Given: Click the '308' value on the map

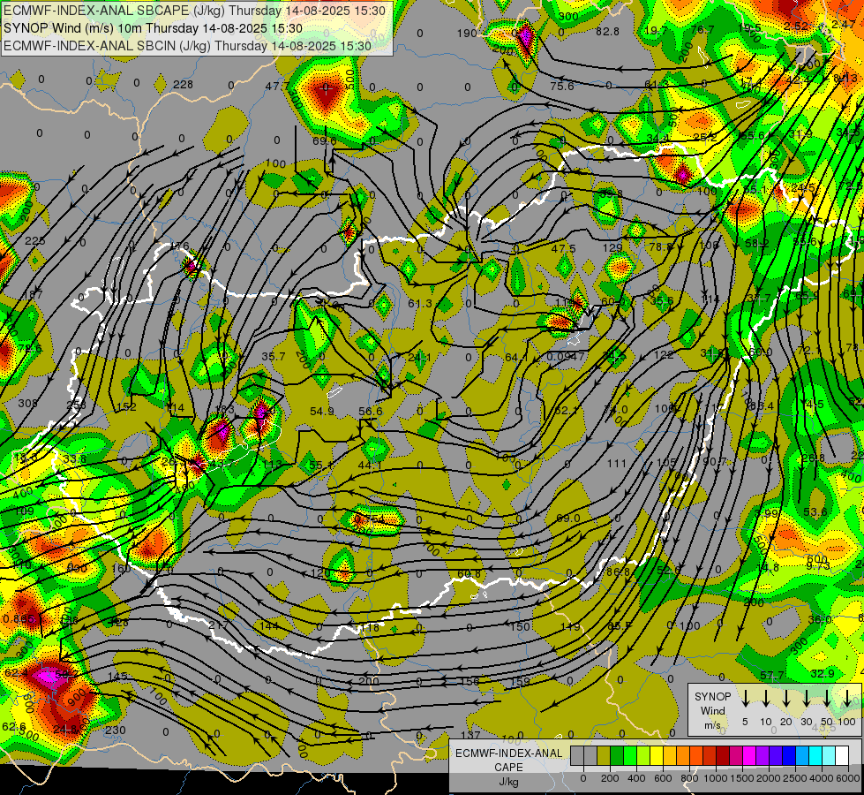Looking at the screenshot, I should tap(27, 404).
